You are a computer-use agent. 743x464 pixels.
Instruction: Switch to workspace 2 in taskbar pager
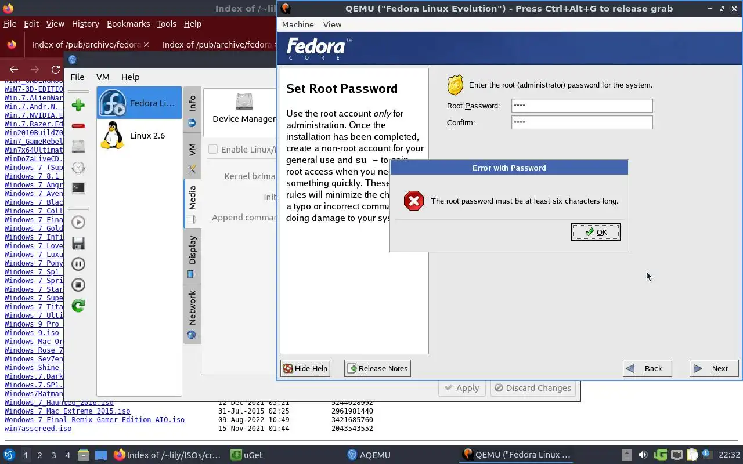point(39,455)
